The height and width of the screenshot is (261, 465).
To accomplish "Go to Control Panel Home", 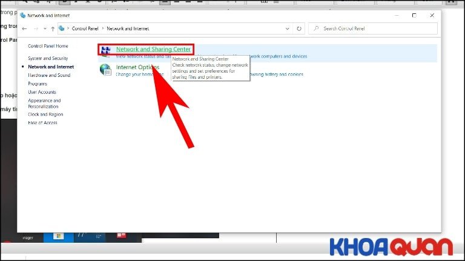I will click(48, 46).
